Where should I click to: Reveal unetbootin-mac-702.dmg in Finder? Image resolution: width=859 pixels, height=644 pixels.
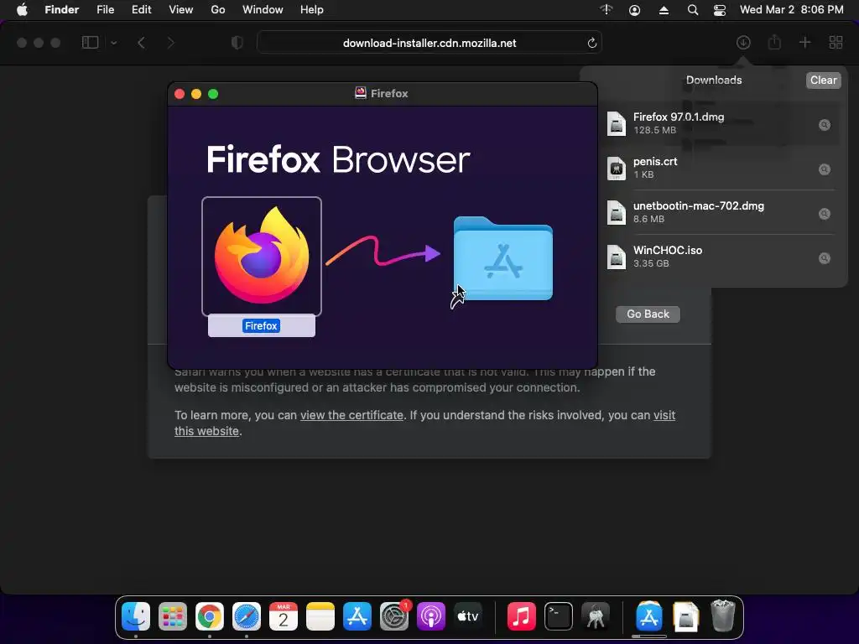(825, 214)
